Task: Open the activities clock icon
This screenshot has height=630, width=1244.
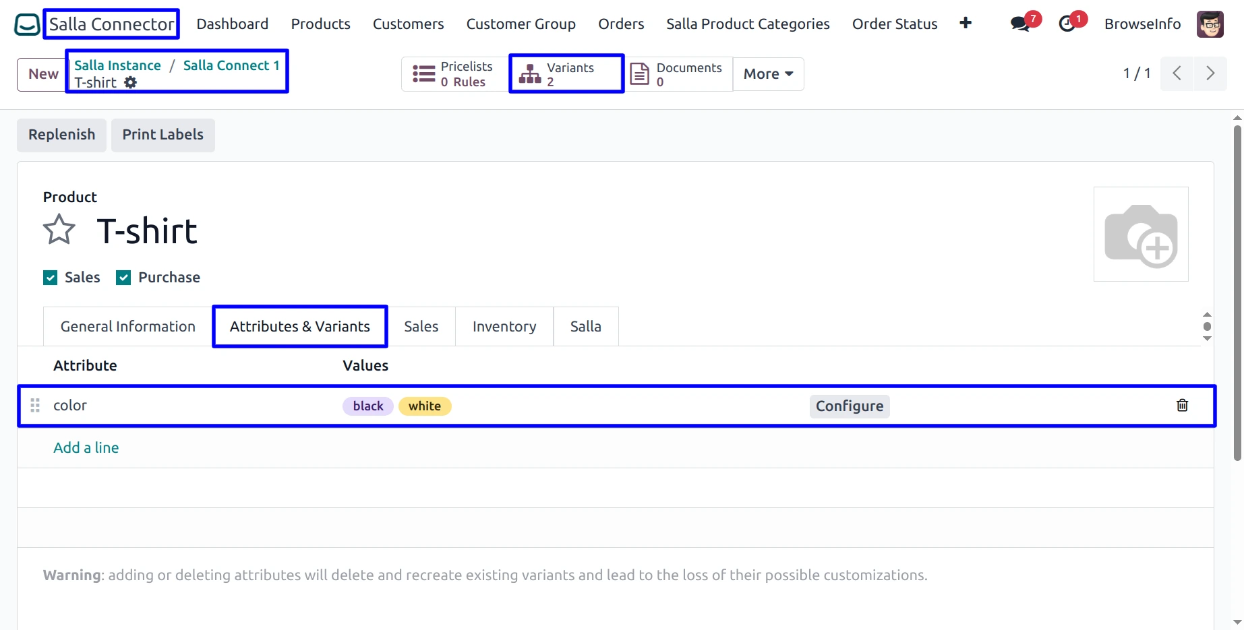Action: [1067, 24]
